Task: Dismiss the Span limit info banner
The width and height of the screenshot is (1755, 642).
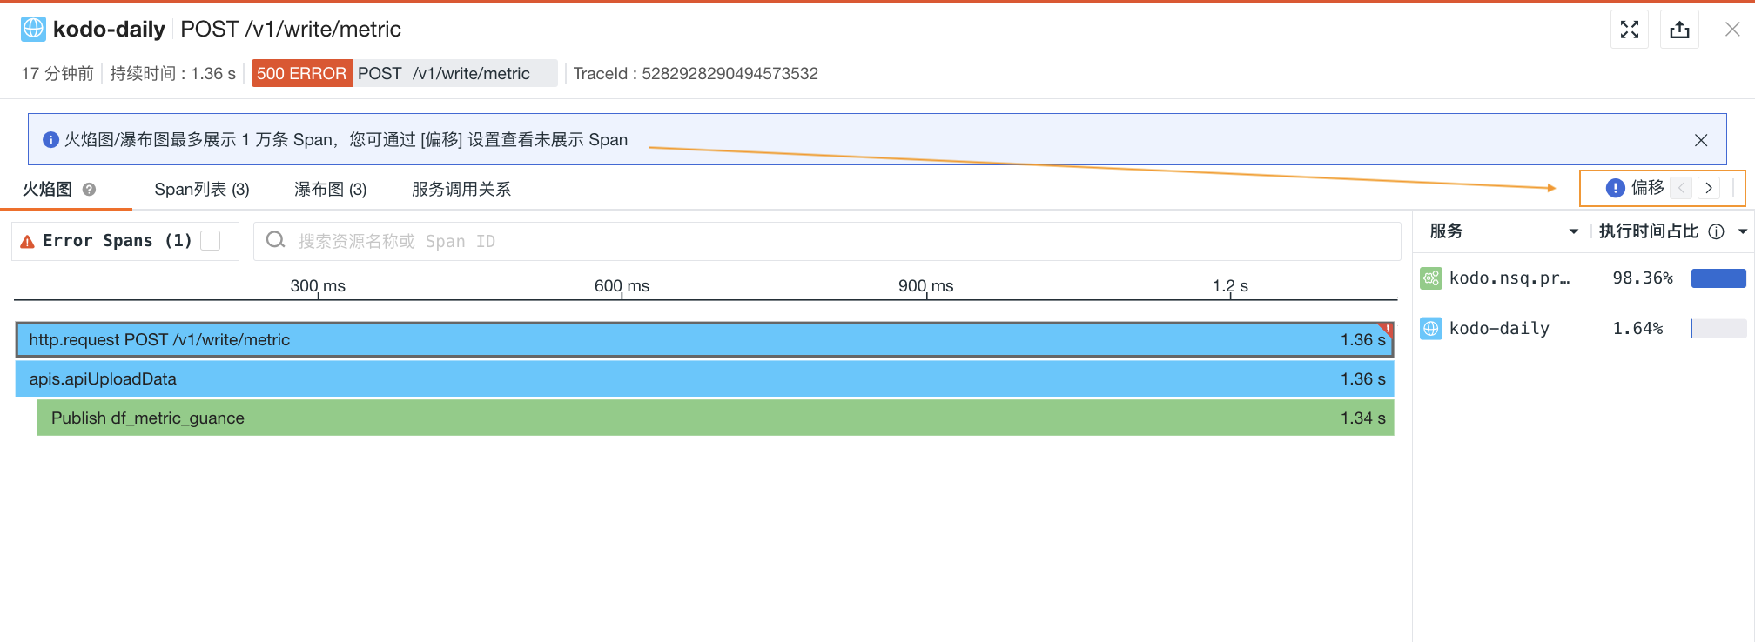Action: [x=1700, y=140]
